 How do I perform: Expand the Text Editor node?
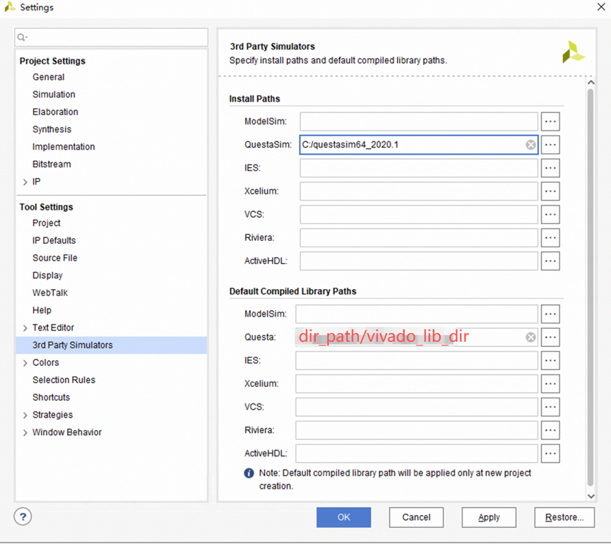point(25,328)
